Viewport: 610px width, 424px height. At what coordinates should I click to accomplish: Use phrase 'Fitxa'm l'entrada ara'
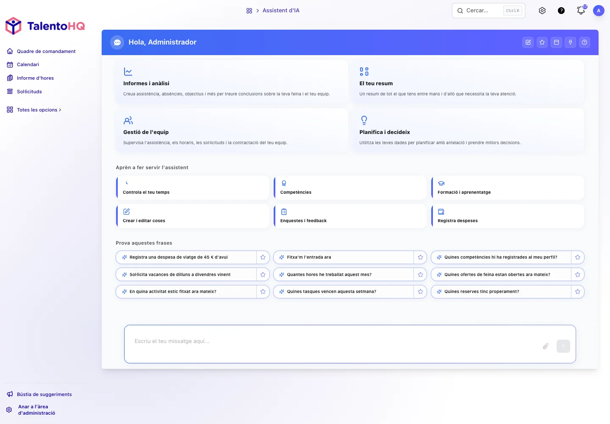(344, 257)
